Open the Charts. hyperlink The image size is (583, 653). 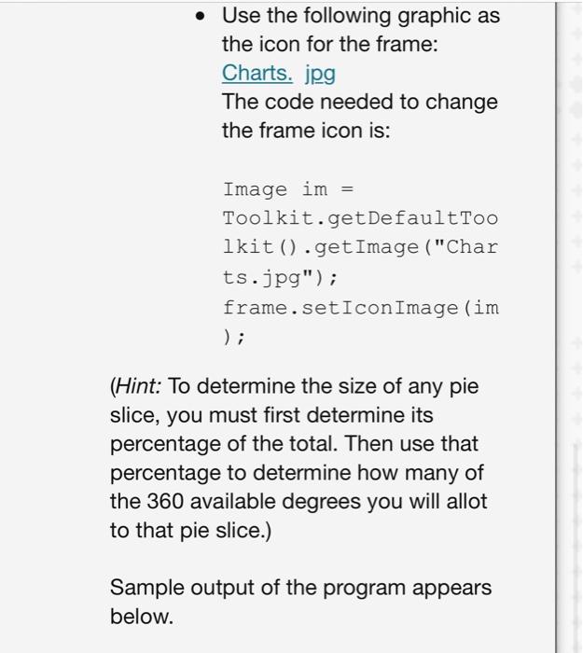[x=257, y=74]
